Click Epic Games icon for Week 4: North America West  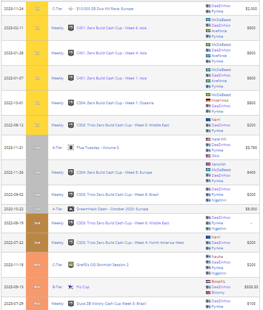(71, 242)
